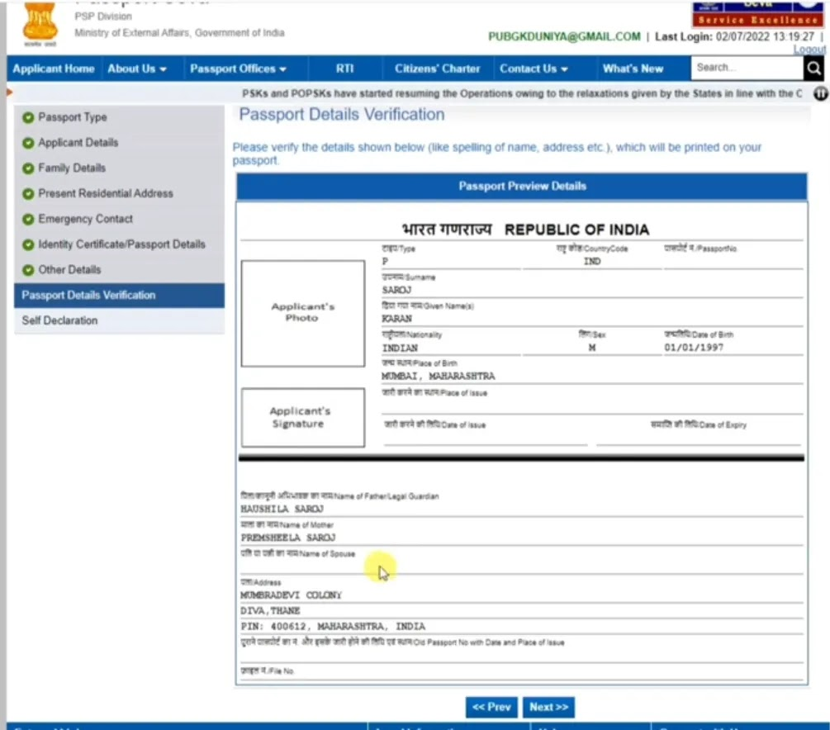Pause the scrolling announcement ticker
The image size is (830, 730).
[x=820, y=93]
